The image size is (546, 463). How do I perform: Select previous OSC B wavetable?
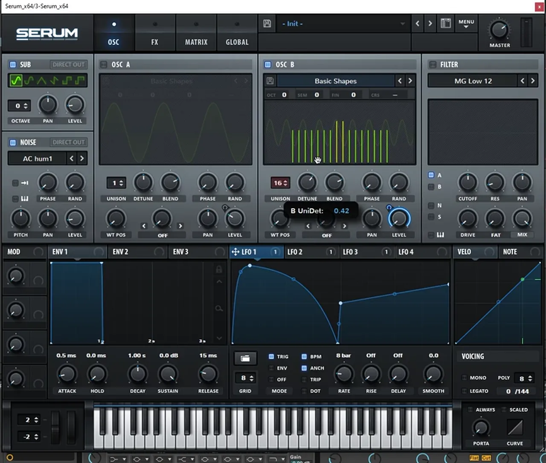tap(400, 81)
